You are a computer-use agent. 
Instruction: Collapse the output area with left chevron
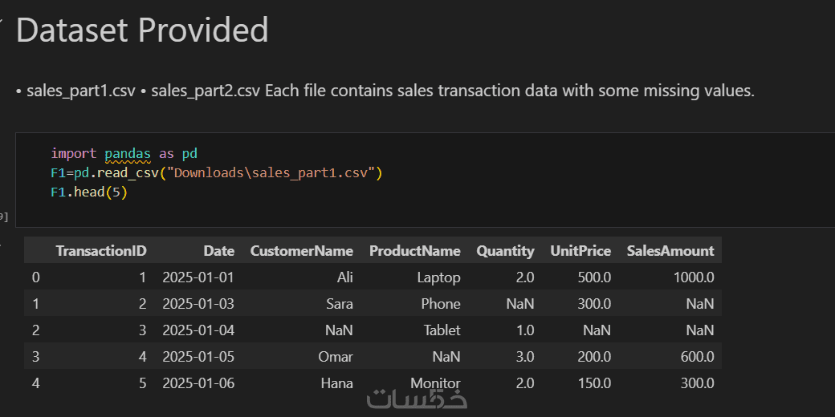point(2,241)
